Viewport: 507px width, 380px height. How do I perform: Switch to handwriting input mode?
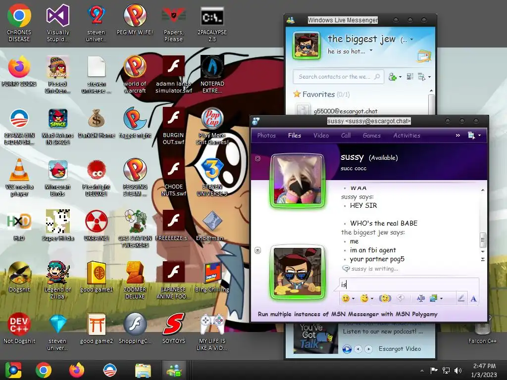click(x=461, y=298)
